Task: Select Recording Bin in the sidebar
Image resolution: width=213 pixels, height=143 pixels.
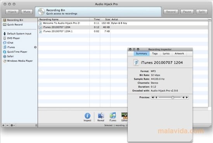Action: point(20,20)
